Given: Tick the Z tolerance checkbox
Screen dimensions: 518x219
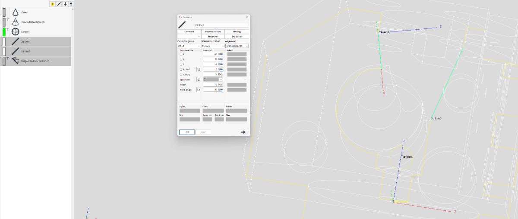Looking at the screenshot, I should tap(181, 64).
